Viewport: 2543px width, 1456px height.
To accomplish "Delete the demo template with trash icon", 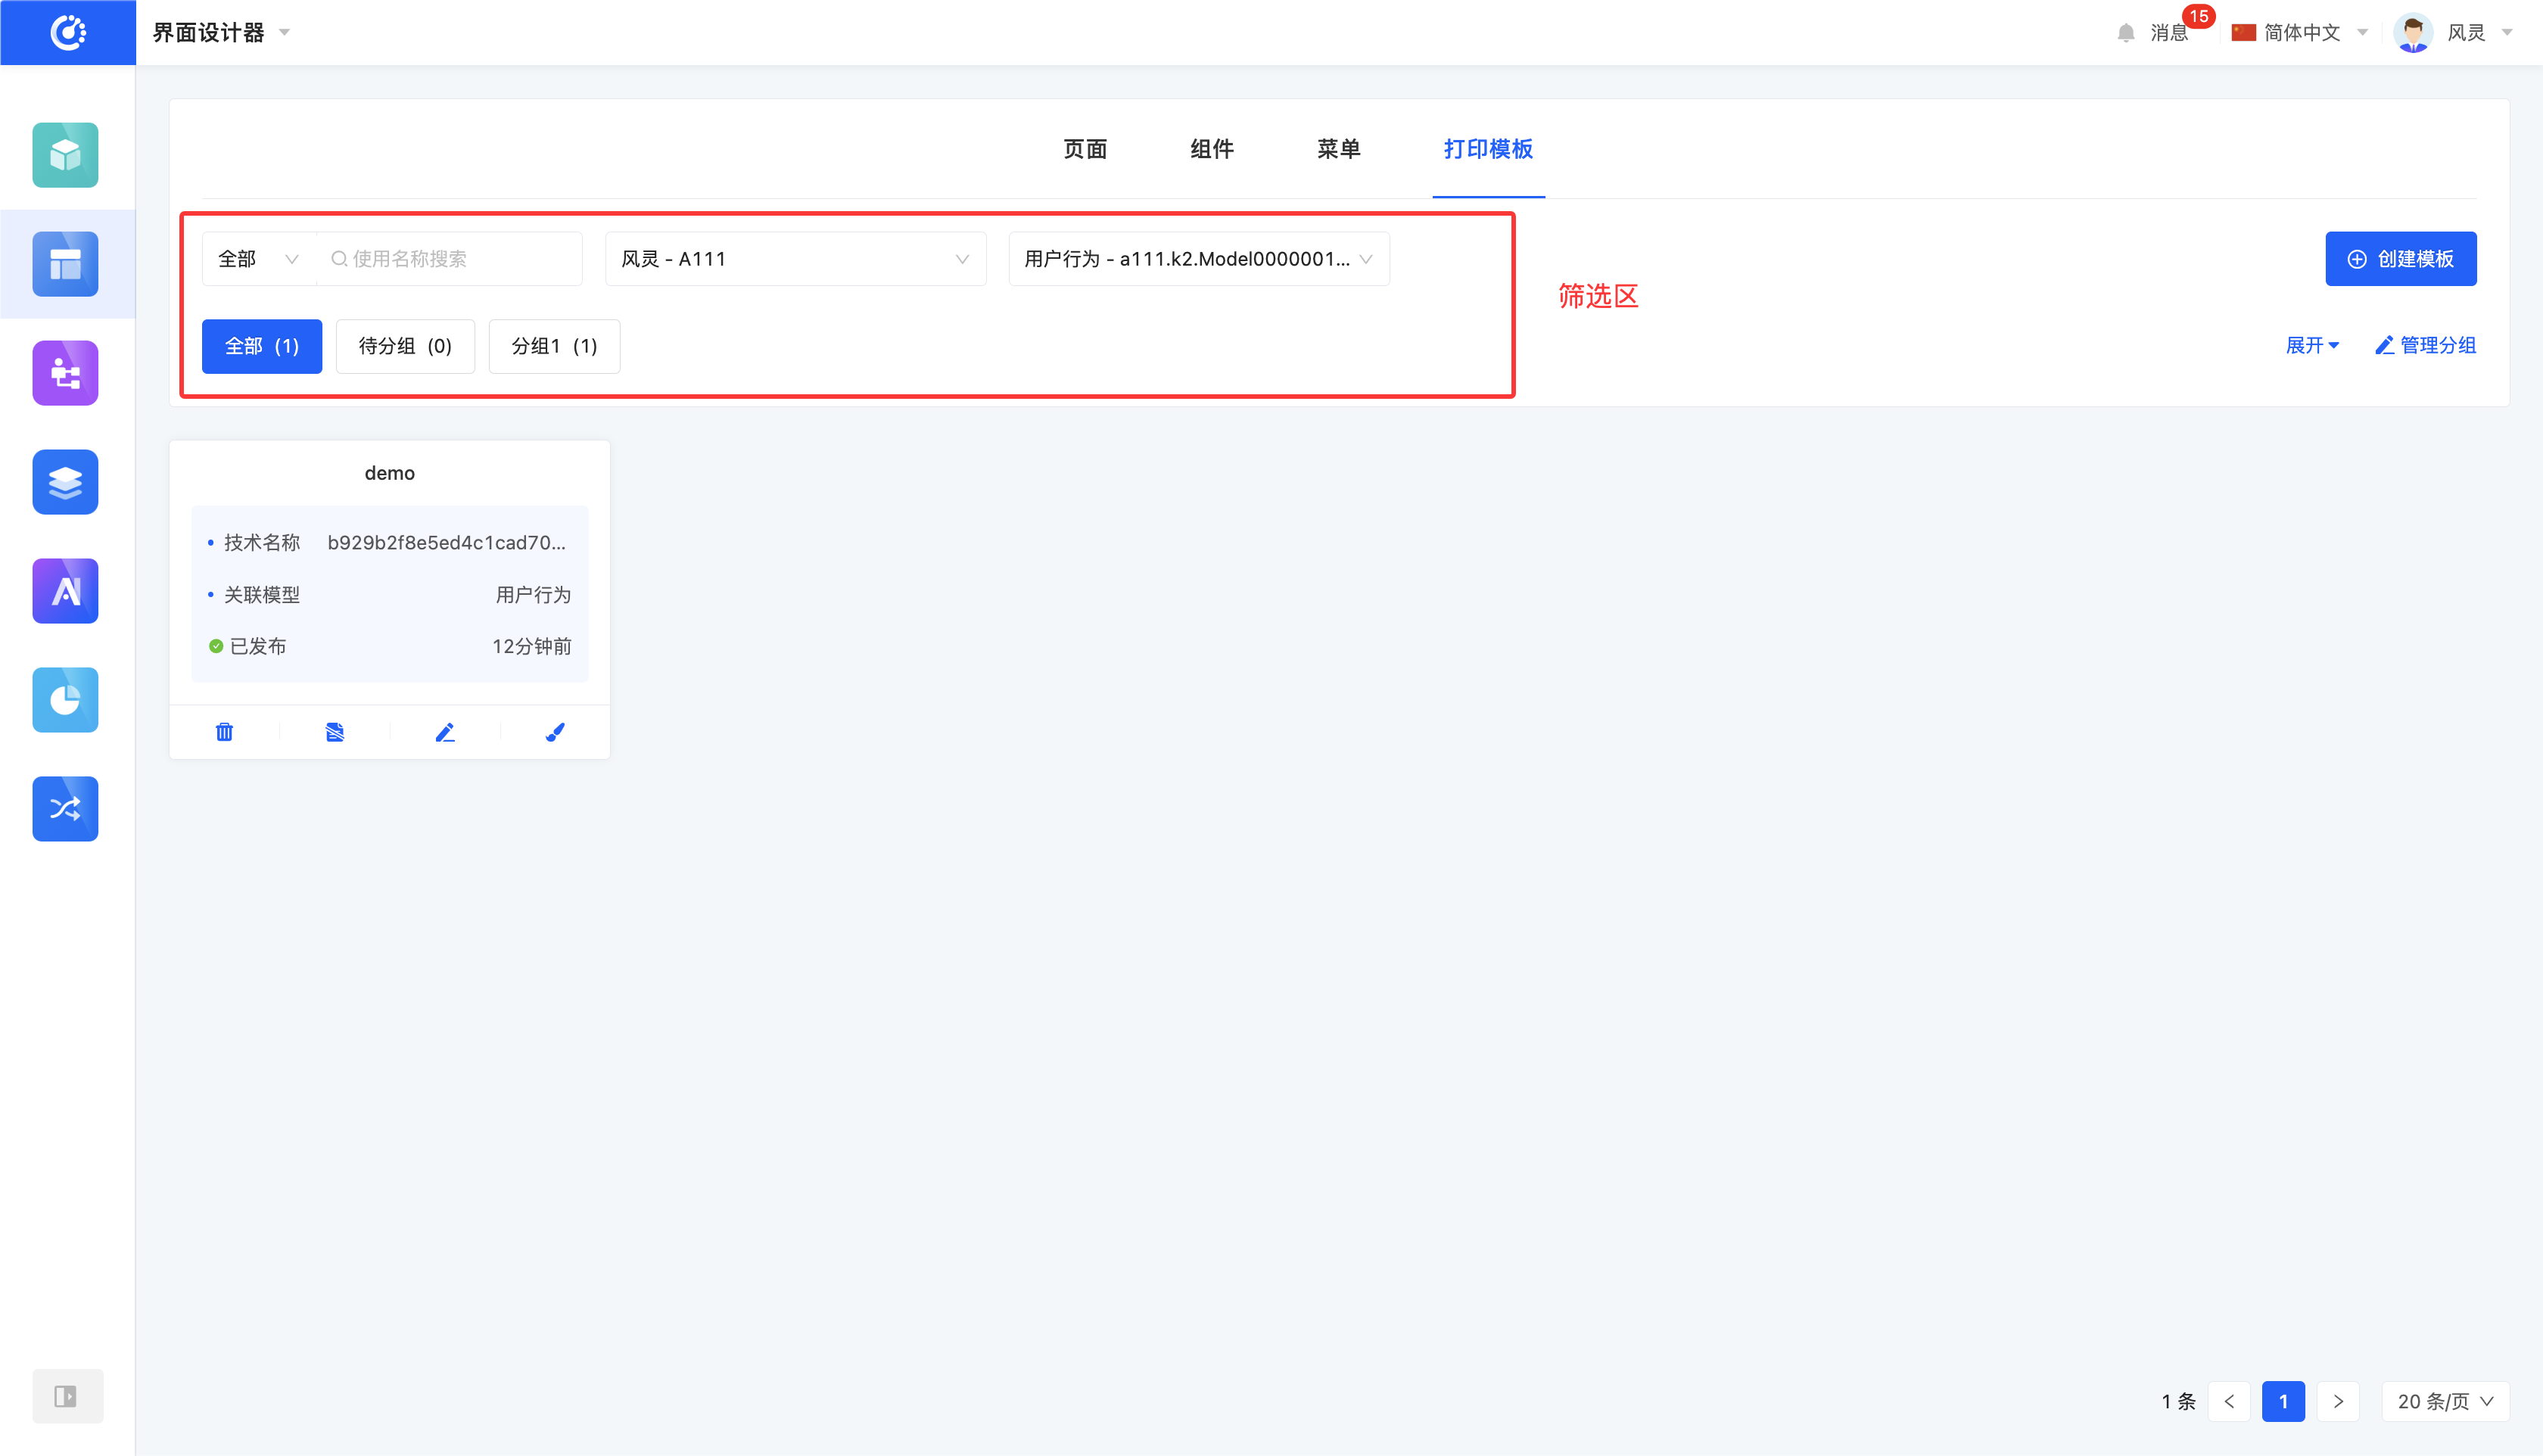I will pos(224,732).
